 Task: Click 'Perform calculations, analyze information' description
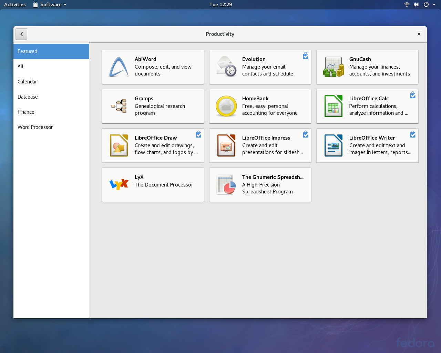[x=379, y=110]
